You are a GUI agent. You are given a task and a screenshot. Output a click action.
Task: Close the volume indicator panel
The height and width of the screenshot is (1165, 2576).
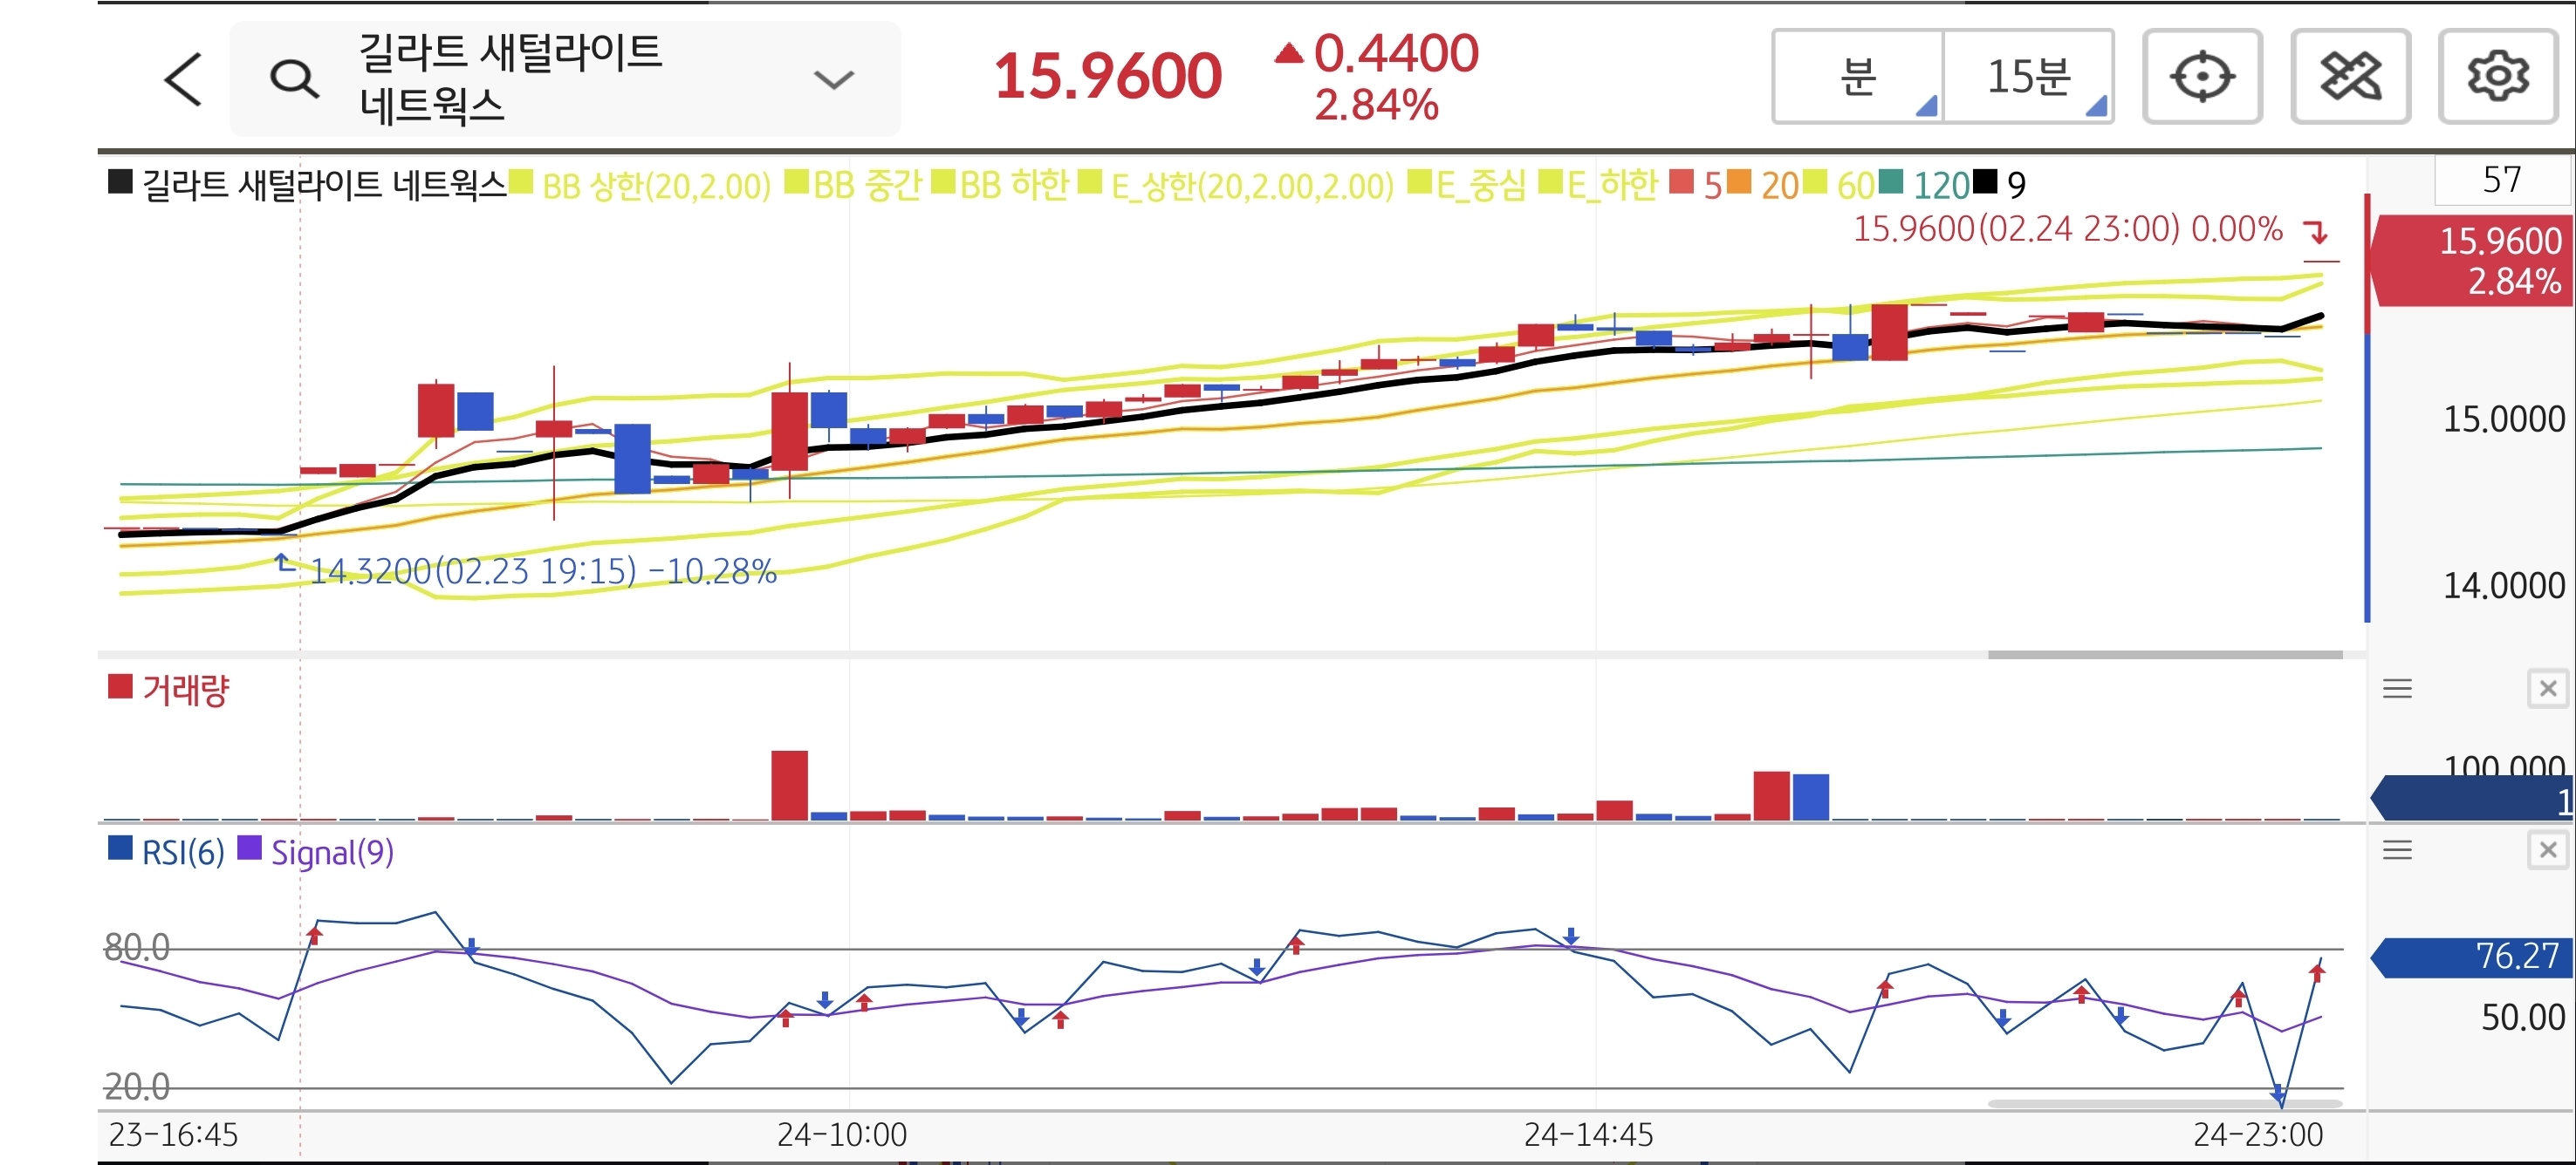pyautogui.click(x=2547, y=688)
